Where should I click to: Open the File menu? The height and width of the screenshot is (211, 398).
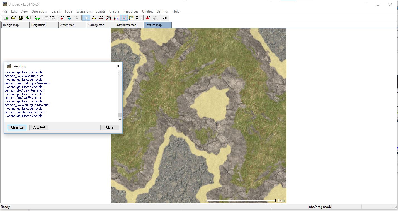coord(5,11)
